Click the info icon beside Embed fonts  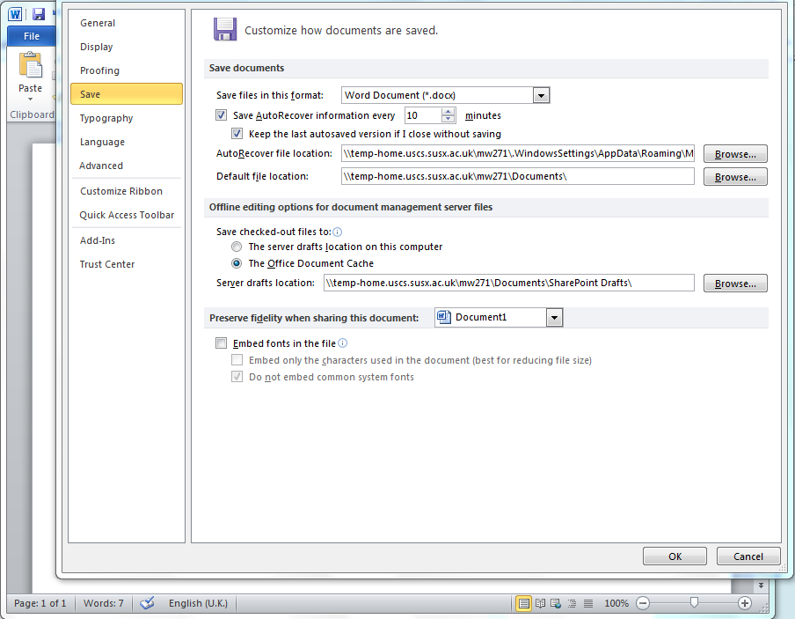coord(343,343)
